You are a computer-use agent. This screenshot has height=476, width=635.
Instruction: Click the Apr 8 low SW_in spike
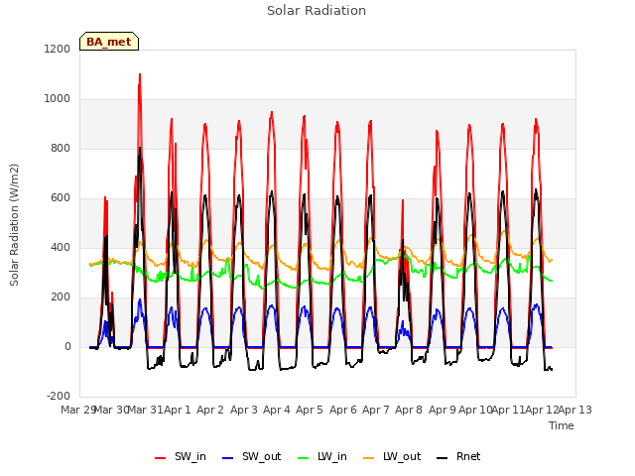403,200
